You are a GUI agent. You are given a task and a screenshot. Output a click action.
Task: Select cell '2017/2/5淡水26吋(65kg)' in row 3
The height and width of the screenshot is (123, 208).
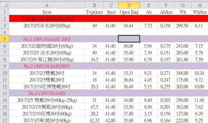(47, 25)
